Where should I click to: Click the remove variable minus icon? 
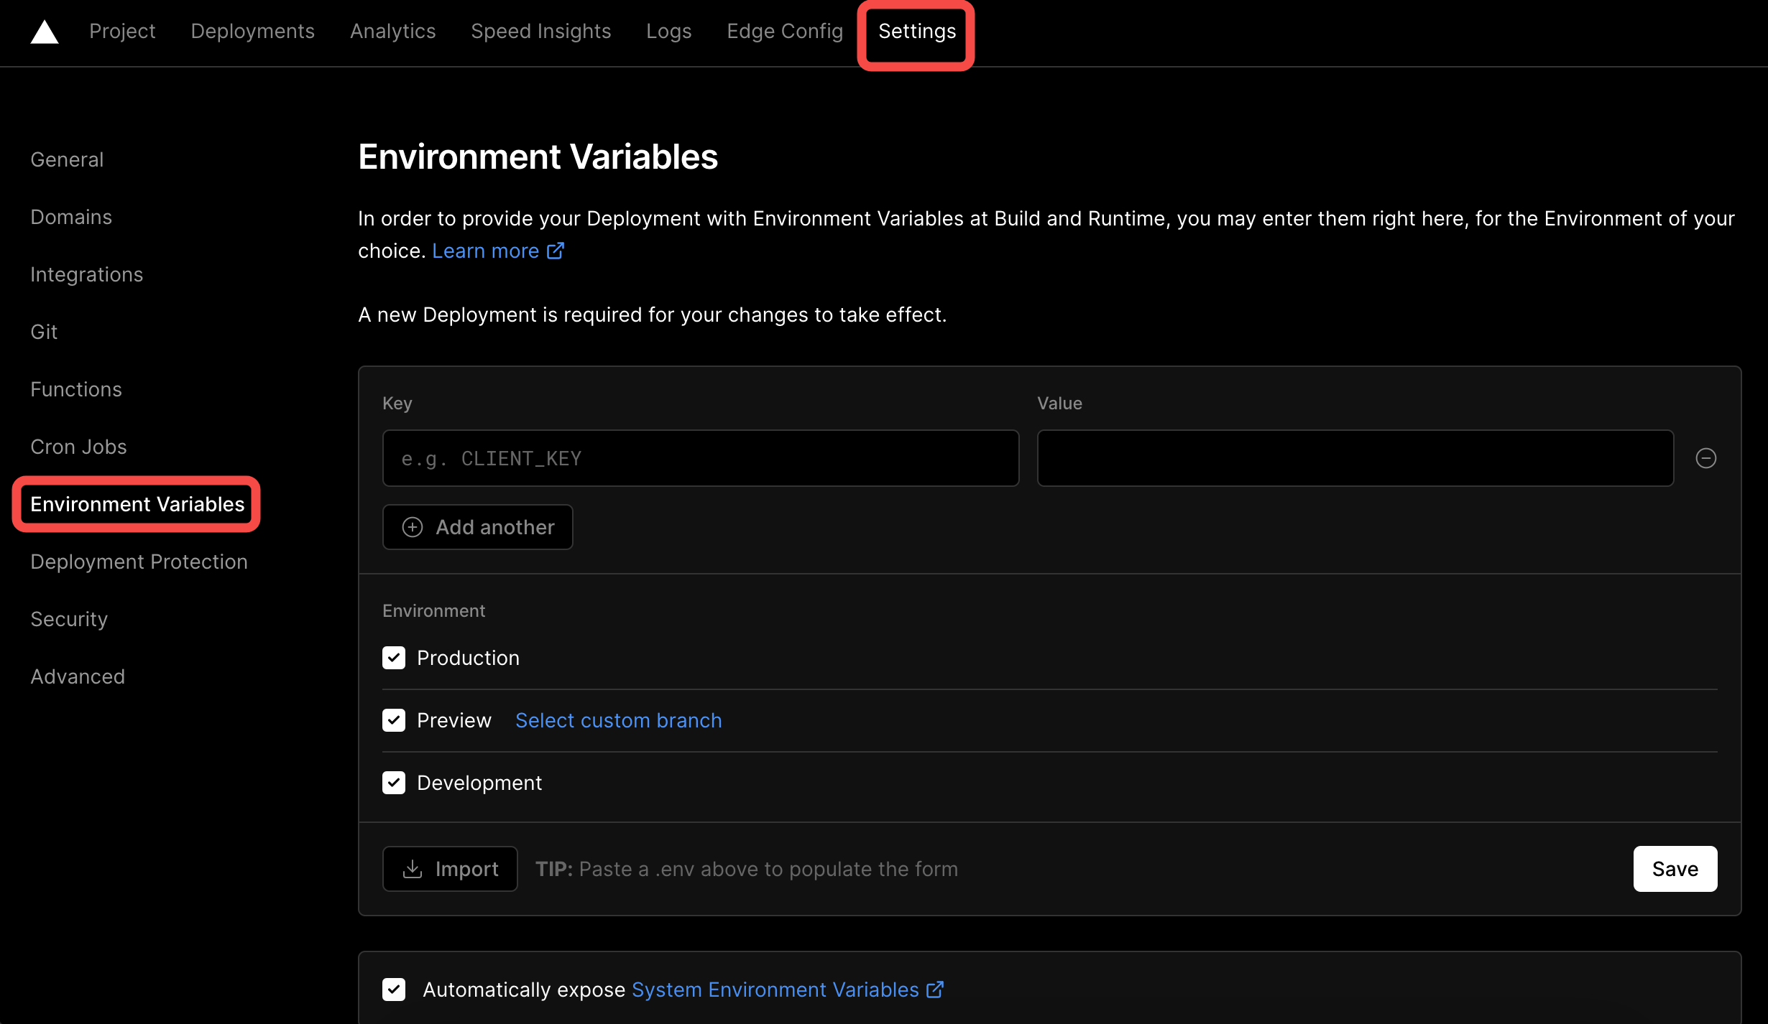(1705, 458)
